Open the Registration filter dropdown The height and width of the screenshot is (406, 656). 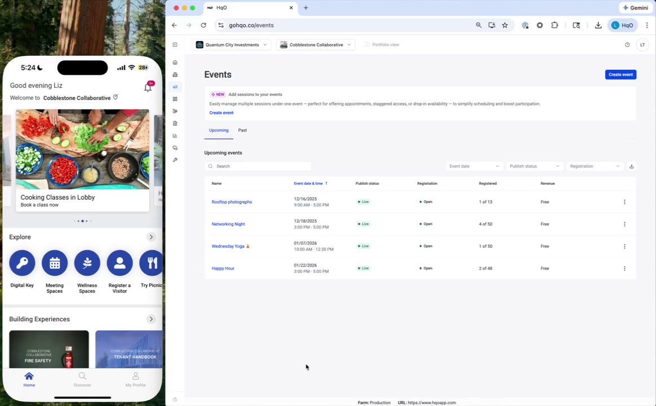595,166
